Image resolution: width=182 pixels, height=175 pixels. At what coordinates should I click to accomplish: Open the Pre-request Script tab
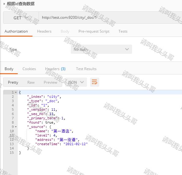coord(94,31)
